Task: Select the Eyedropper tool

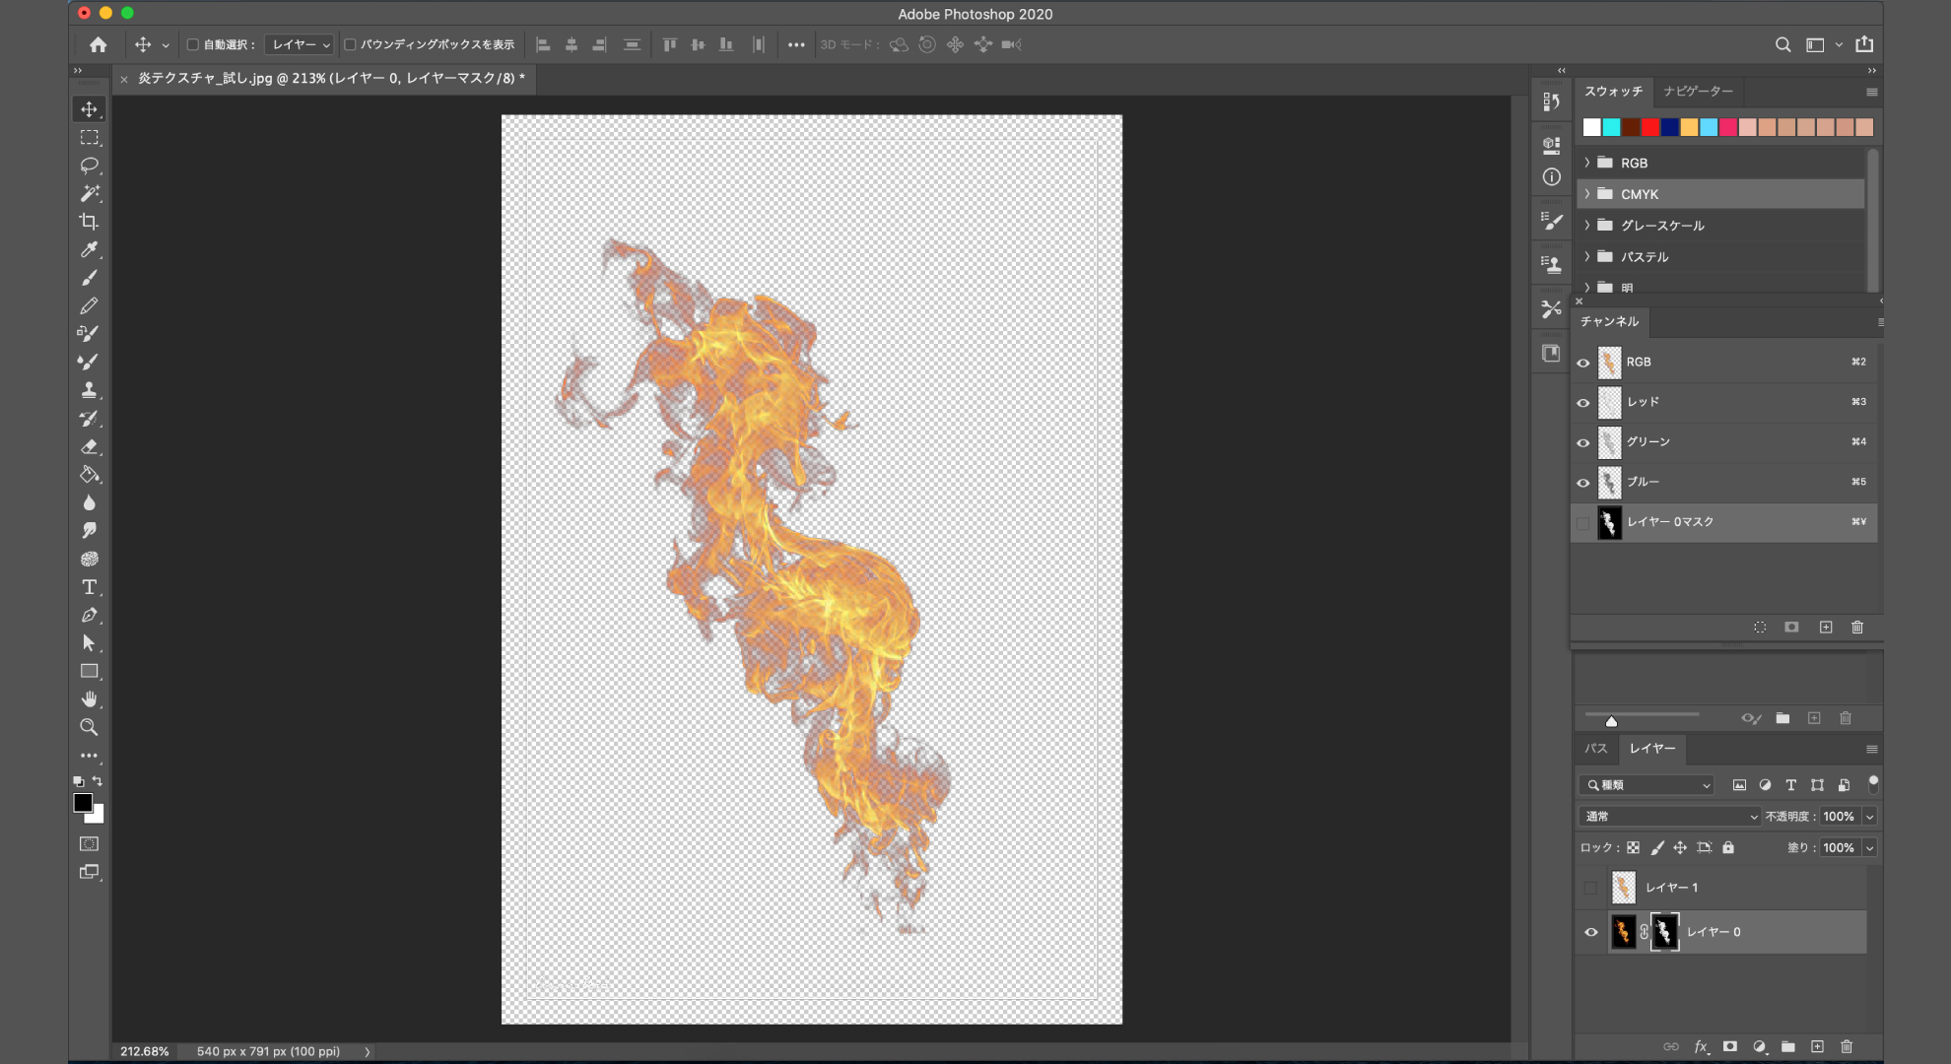Action: [89, 249]
